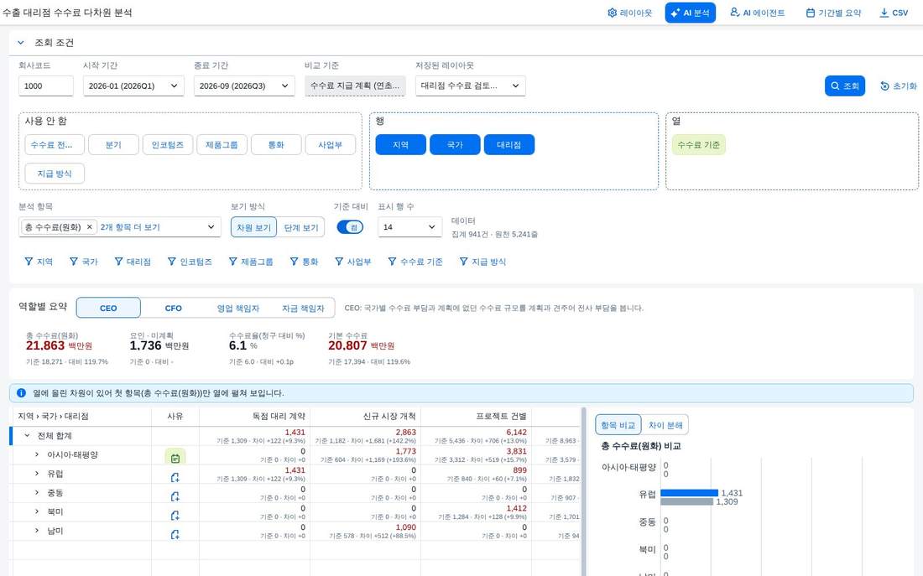Open the 종료 기간 dropdown
Viewport: 923px width, 576px height.
(244, 86)
